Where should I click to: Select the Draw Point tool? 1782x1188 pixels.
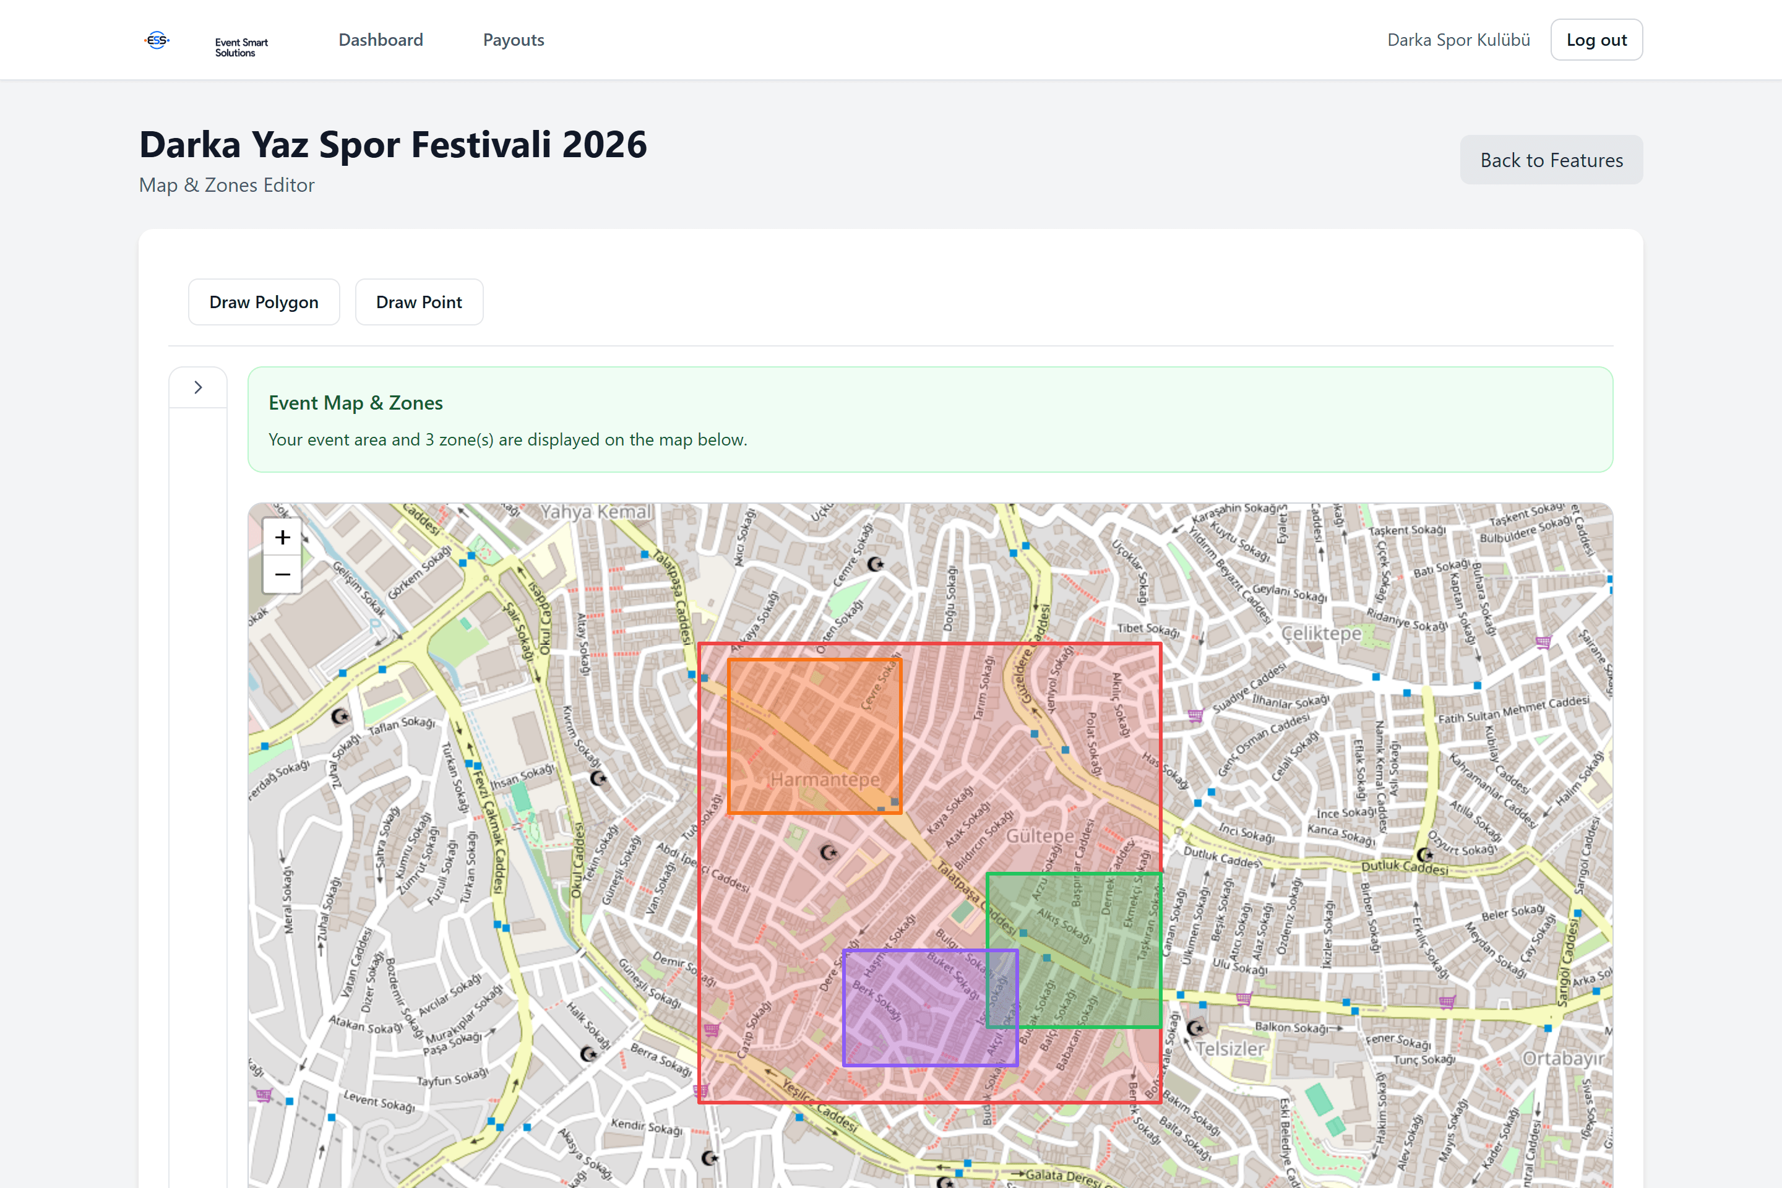click(x=419, y=303)
